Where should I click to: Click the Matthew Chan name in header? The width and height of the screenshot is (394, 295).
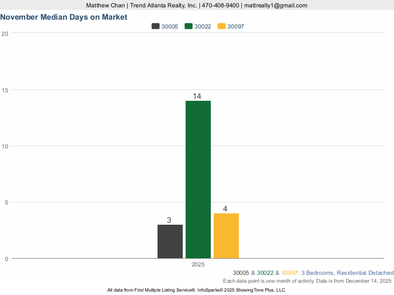coord(106,5)
